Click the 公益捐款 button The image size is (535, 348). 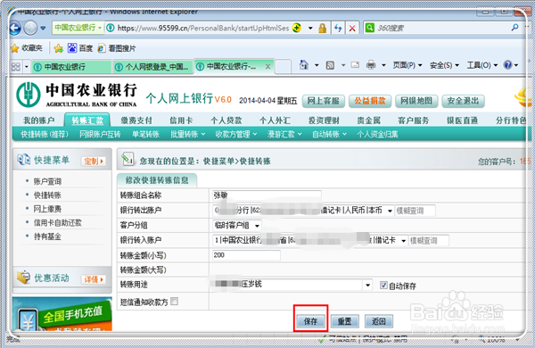tap(370, 101)
